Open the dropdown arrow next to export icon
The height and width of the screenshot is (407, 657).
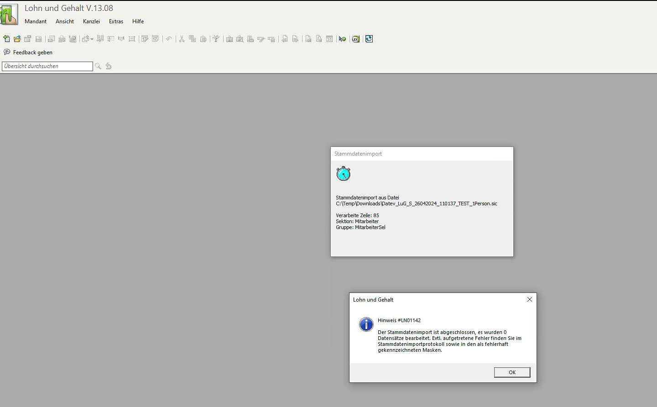coord(92,39)
